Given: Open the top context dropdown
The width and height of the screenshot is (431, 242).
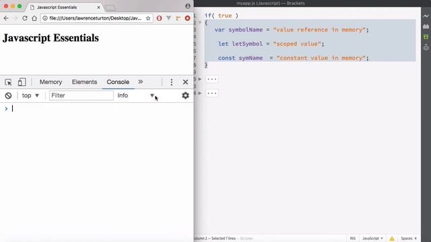Looking at the screenshot, I should click(x=30, y=95).
